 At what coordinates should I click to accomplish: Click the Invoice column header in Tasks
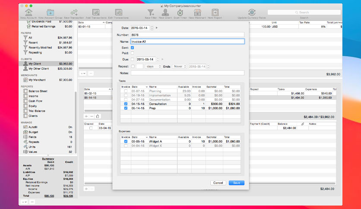[126, 87]
